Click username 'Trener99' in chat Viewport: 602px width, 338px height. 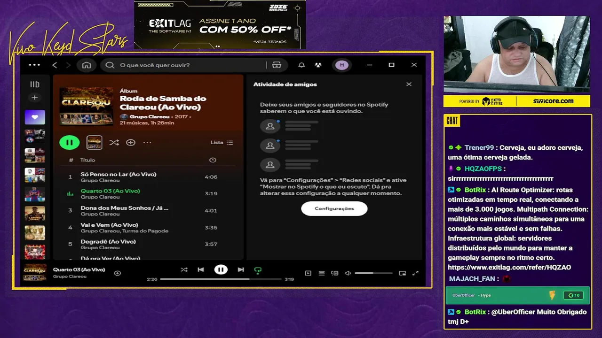[479, 147]
